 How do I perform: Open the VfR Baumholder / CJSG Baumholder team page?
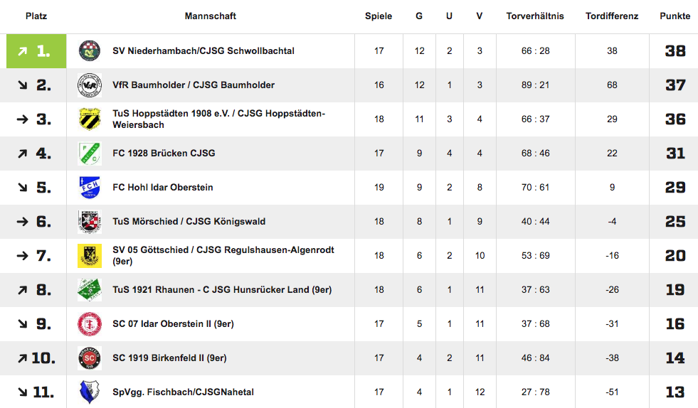194,85
